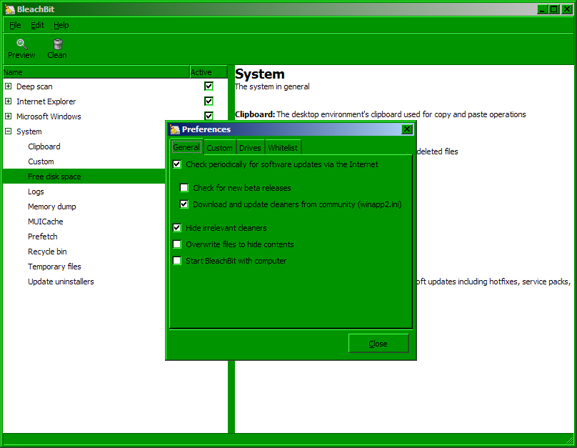Toggle periodic software update check

(x=177, y=164)
